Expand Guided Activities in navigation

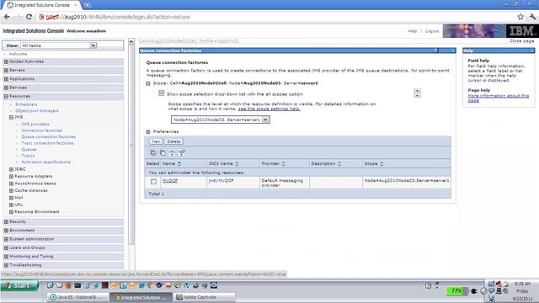click(x=6, y=61)
